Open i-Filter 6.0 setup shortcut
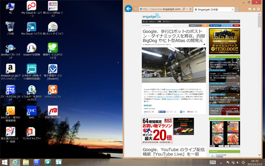 [32, 93]
